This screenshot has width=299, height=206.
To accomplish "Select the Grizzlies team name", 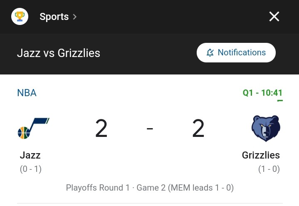I will [261, 155].
